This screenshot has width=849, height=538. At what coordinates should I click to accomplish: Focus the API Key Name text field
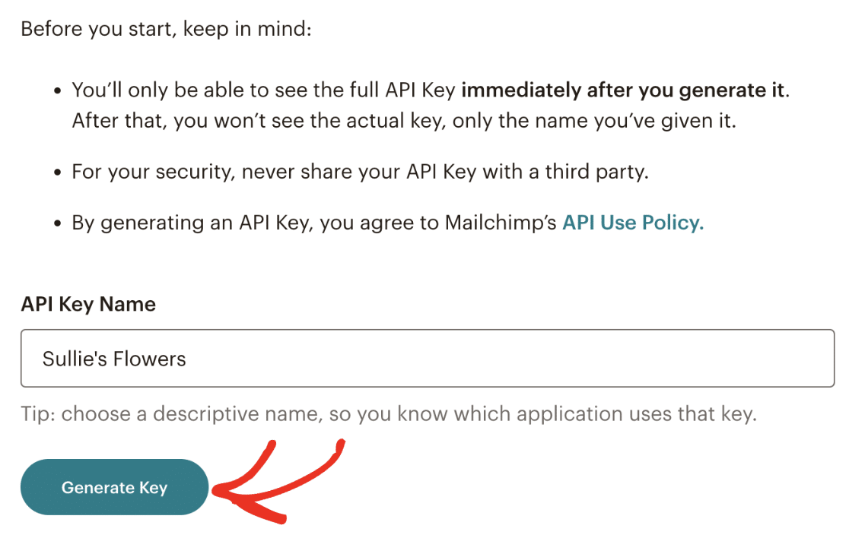pos(427,359)
